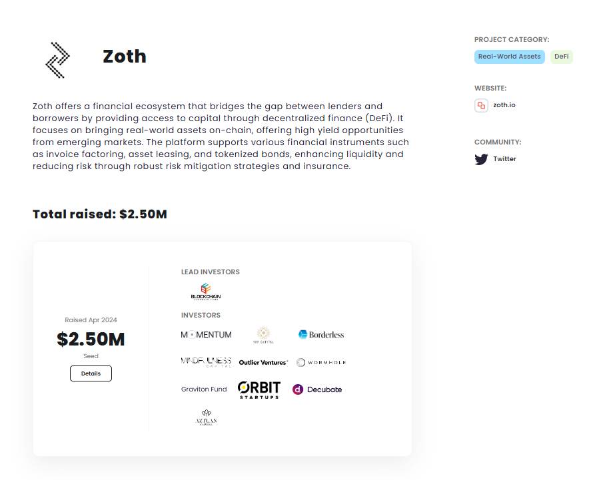This screenshot has width=611, height=480.
Task: Select the DeFi category tag
Action: (562, 57)
